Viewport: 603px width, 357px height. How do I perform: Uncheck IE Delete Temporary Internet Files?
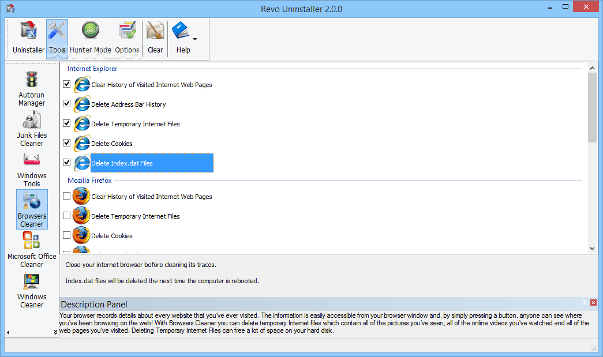67,123
